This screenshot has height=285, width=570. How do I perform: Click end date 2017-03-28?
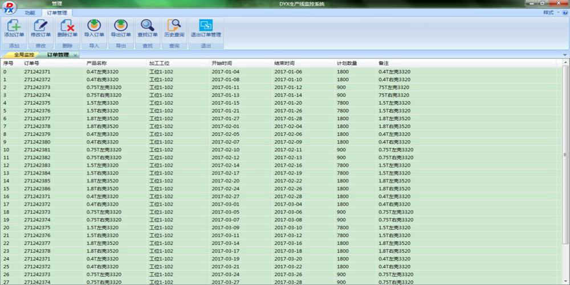288,282
